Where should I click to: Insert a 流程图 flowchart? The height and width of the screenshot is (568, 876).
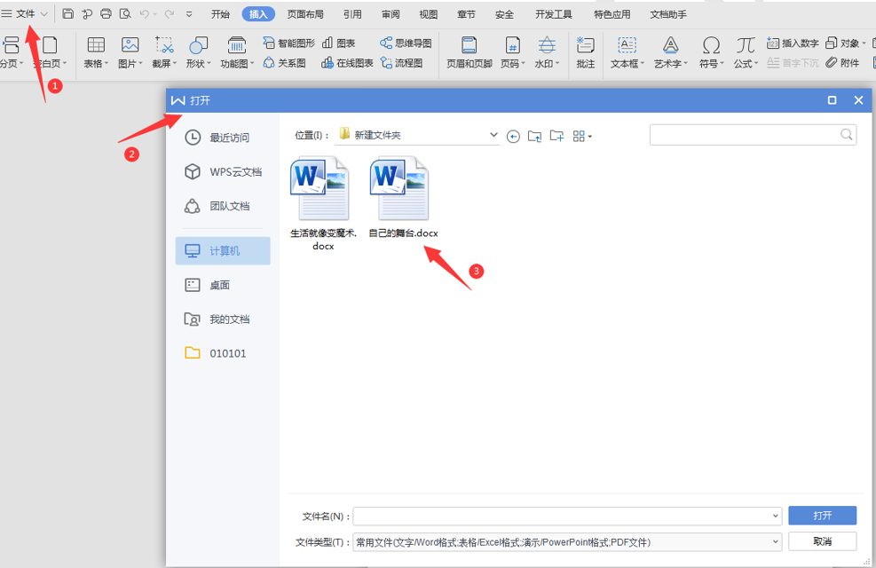(x=401, y=63)
